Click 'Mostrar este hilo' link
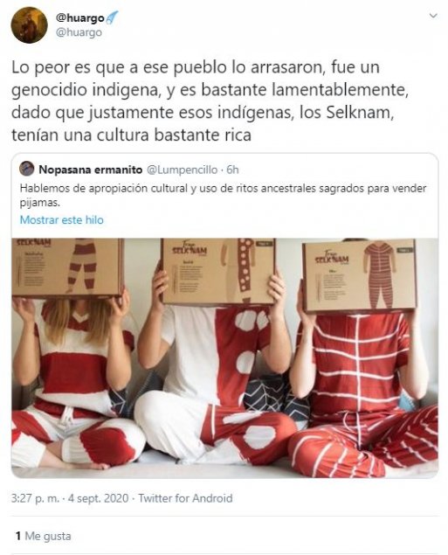The image size is (448, 555). [62, 219]
